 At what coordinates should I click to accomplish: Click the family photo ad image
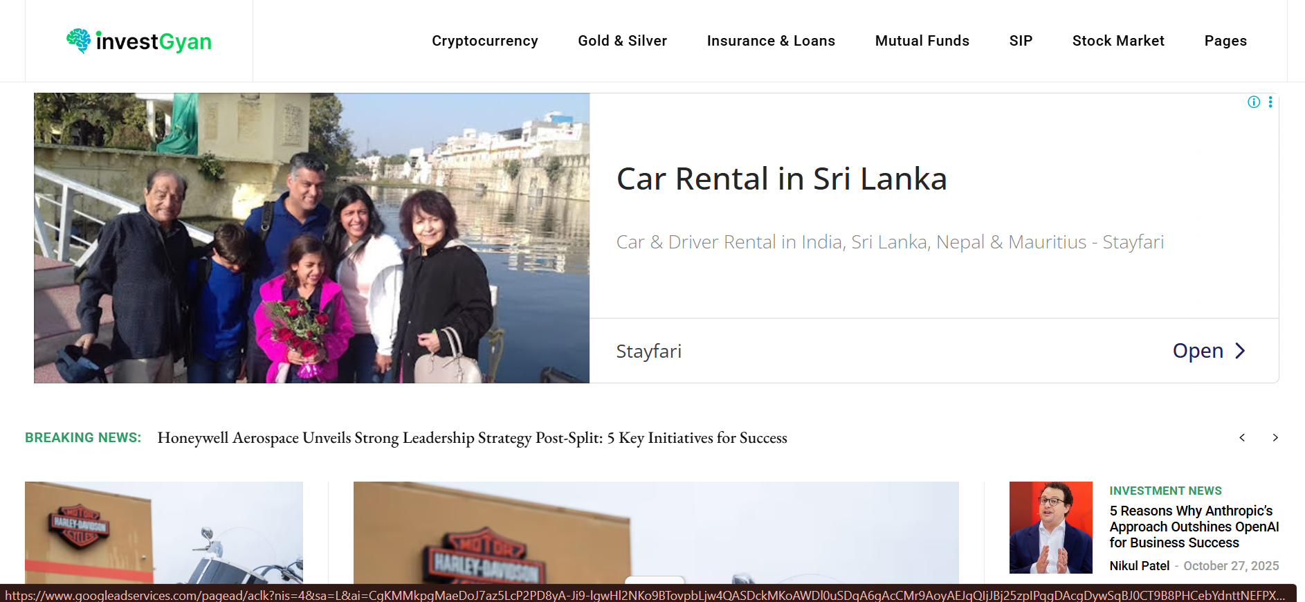point(311,238)
